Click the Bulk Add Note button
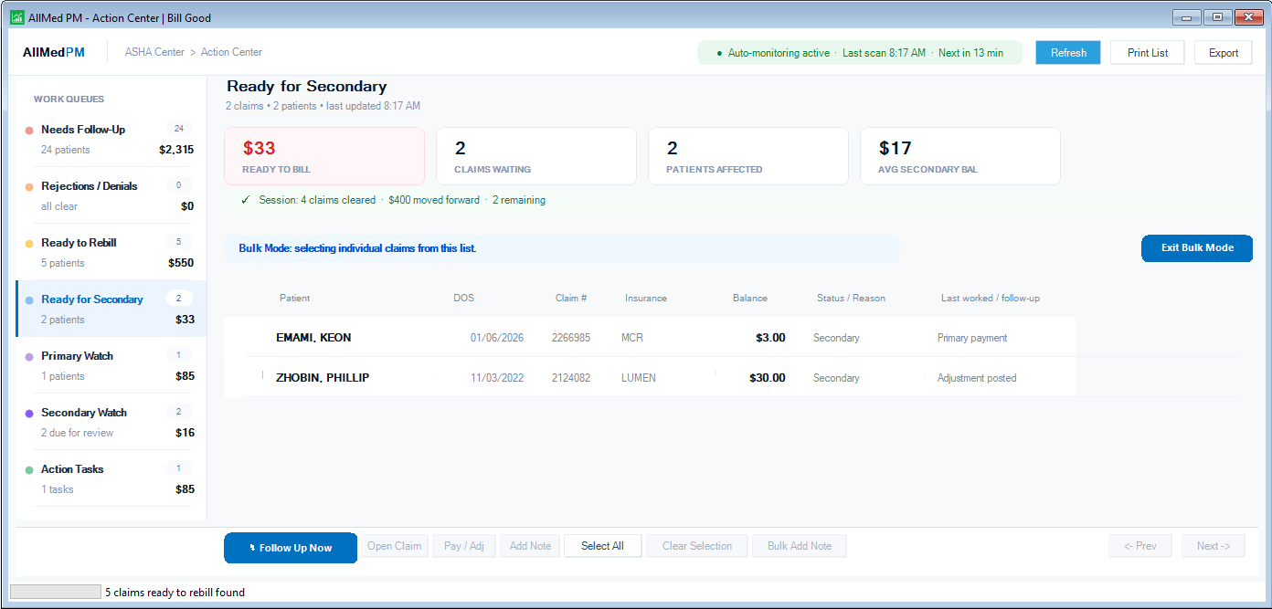Screen dimensions: 1272x609 pos(800,546)
